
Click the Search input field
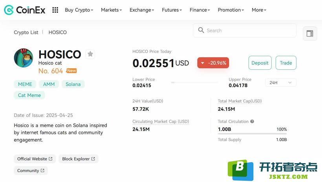point(245,31)
